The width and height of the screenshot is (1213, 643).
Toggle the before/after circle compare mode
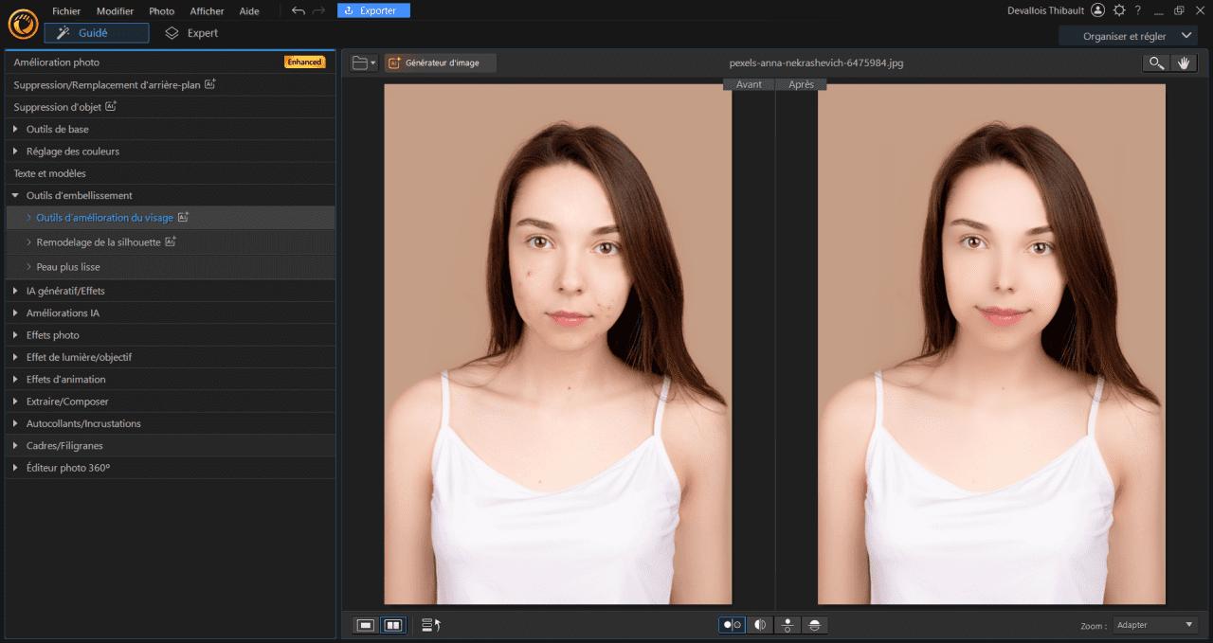pyautogui.click(x=731, y=625)
